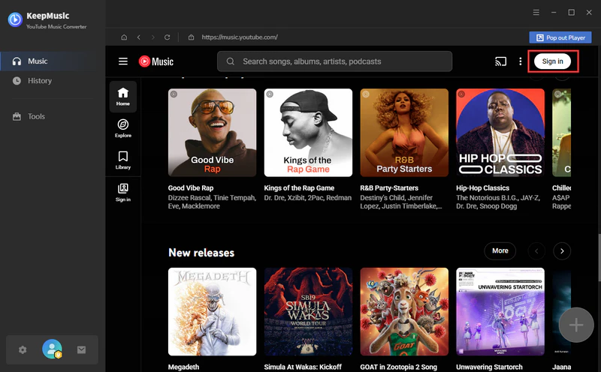Open the mail feedback envelope icon
601x372 pixels.
[81, 349]
